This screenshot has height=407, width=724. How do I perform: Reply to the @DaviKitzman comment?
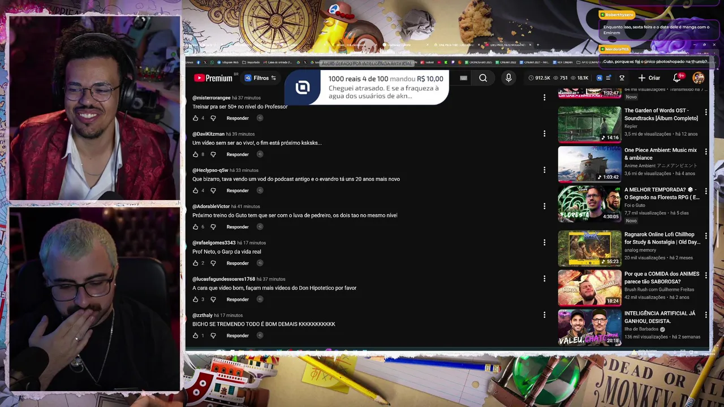pos(238,154)
